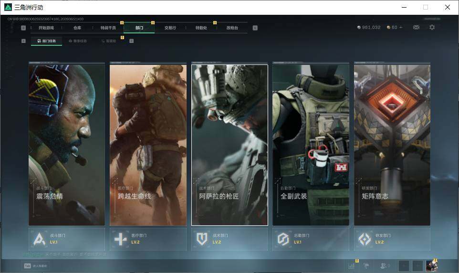Select the 部门 tab
This screenshot has width=459, height=273.
click(x=139, y=28)
